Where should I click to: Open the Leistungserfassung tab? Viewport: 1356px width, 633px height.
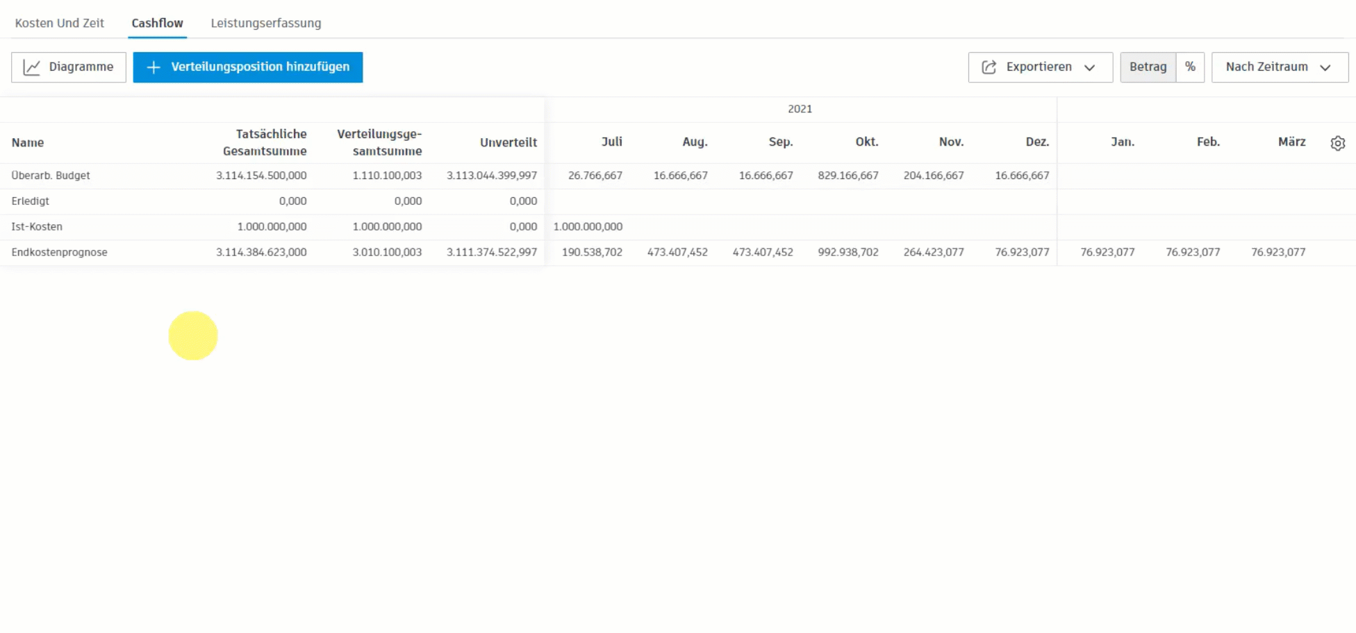point(265,22)
